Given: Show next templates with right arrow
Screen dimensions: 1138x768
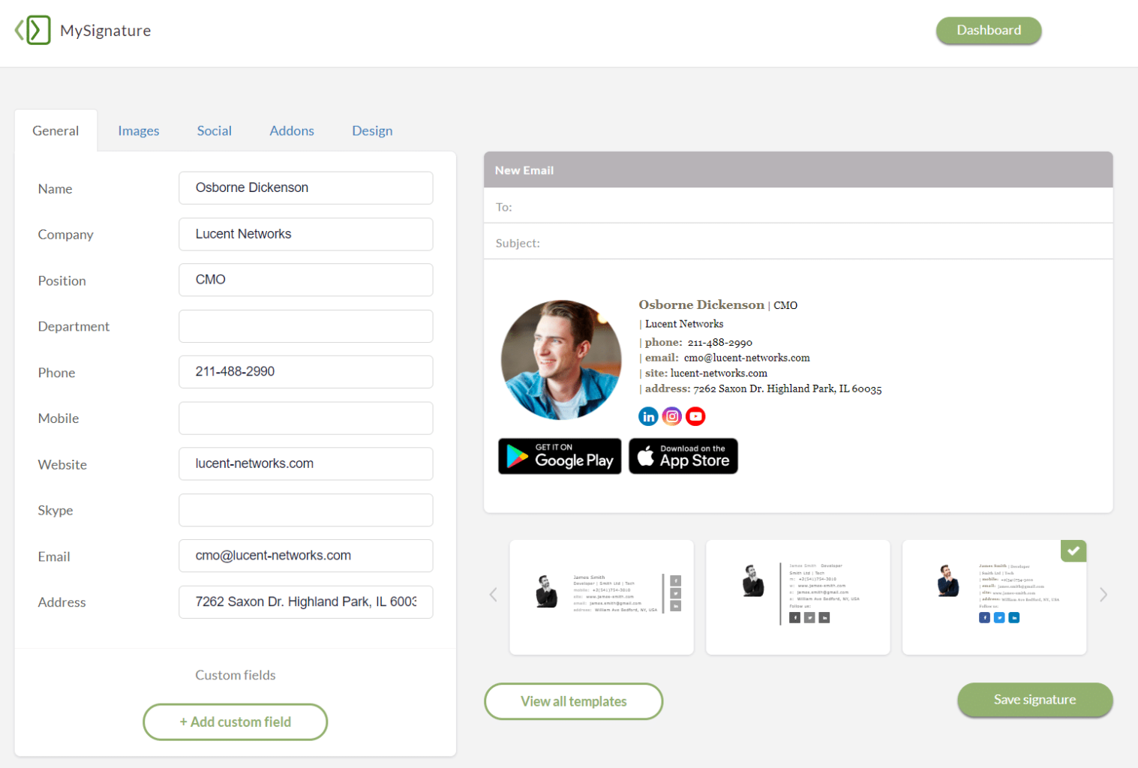Looking at the screenshot, I should coord(1103,595).
